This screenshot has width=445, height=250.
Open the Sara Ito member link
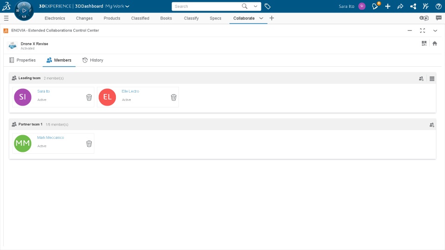(x=44, y=91)
